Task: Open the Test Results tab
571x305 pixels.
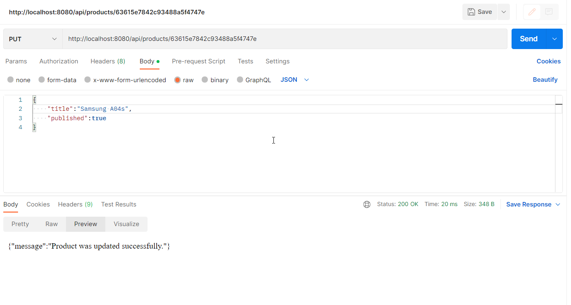Action: tap(119, 204)
